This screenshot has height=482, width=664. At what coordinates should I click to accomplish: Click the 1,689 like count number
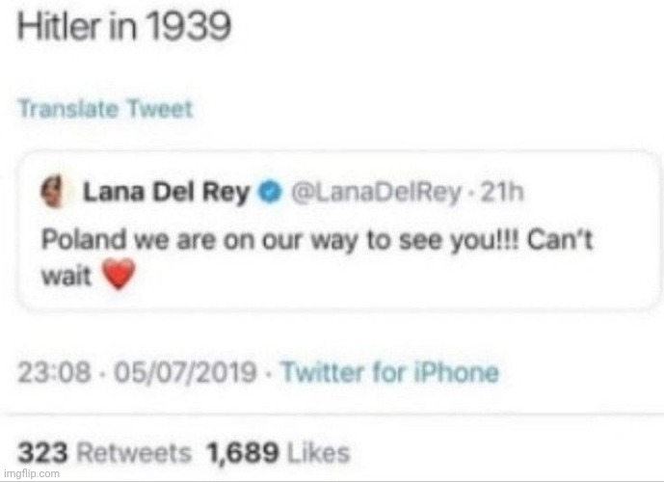pyautogui.click(x=239, y=451)
